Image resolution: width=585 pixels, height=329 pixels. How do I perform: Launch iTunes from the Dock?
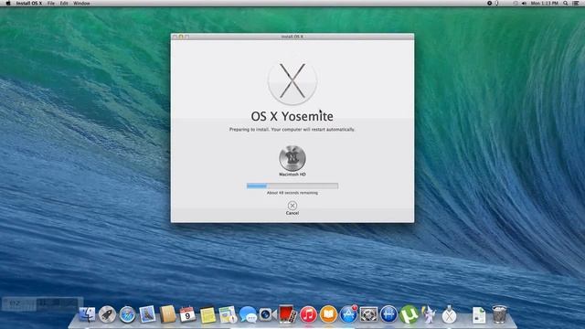point(308,314)
